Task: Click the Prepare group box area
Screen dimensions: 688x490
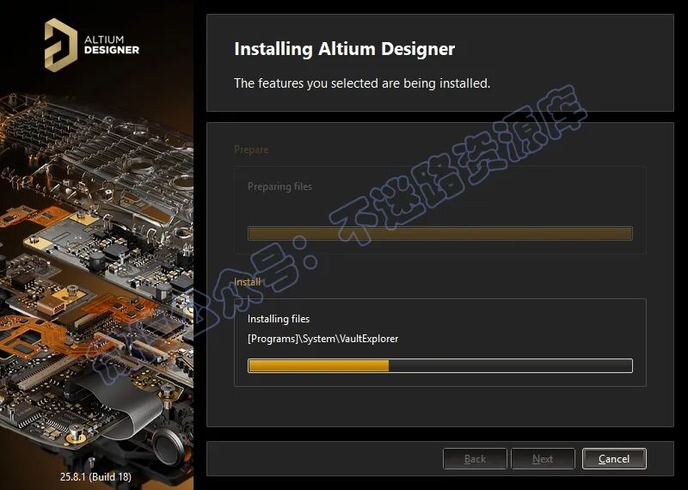Action: click(440, 210)
